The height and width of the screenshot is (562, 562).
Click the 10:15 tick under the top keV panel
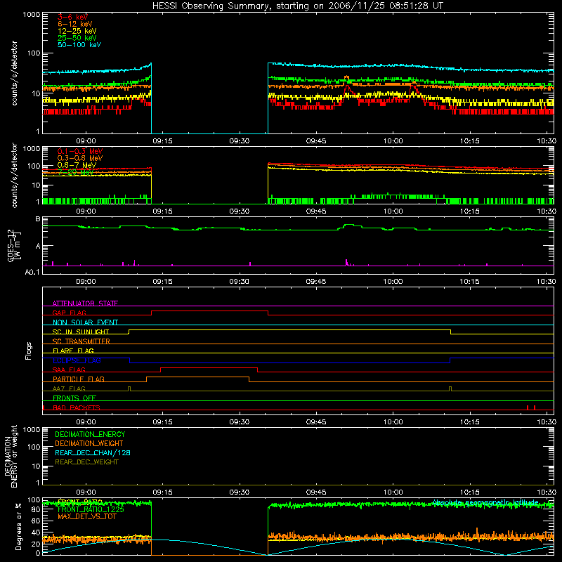[x=469, y=141]
